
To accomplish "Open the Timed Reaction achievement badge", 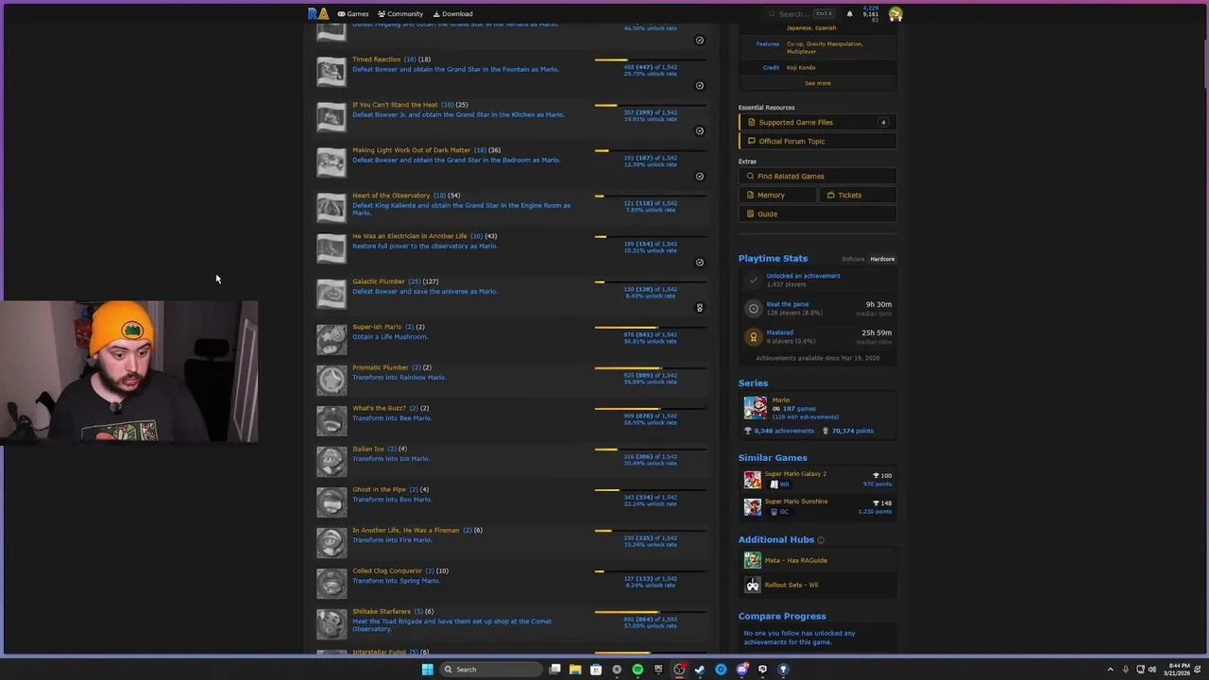I will point(331,72).
